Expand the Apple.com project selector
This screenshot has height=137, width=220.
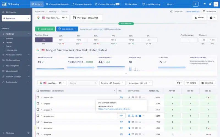tap(16, 18)
